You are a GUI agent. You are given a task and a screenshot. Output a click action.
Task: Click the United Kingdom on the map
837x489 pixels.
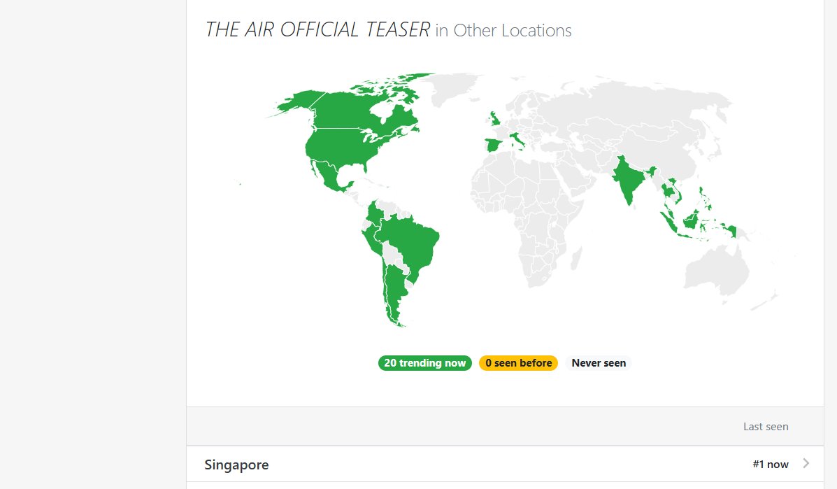pos(495,119)
